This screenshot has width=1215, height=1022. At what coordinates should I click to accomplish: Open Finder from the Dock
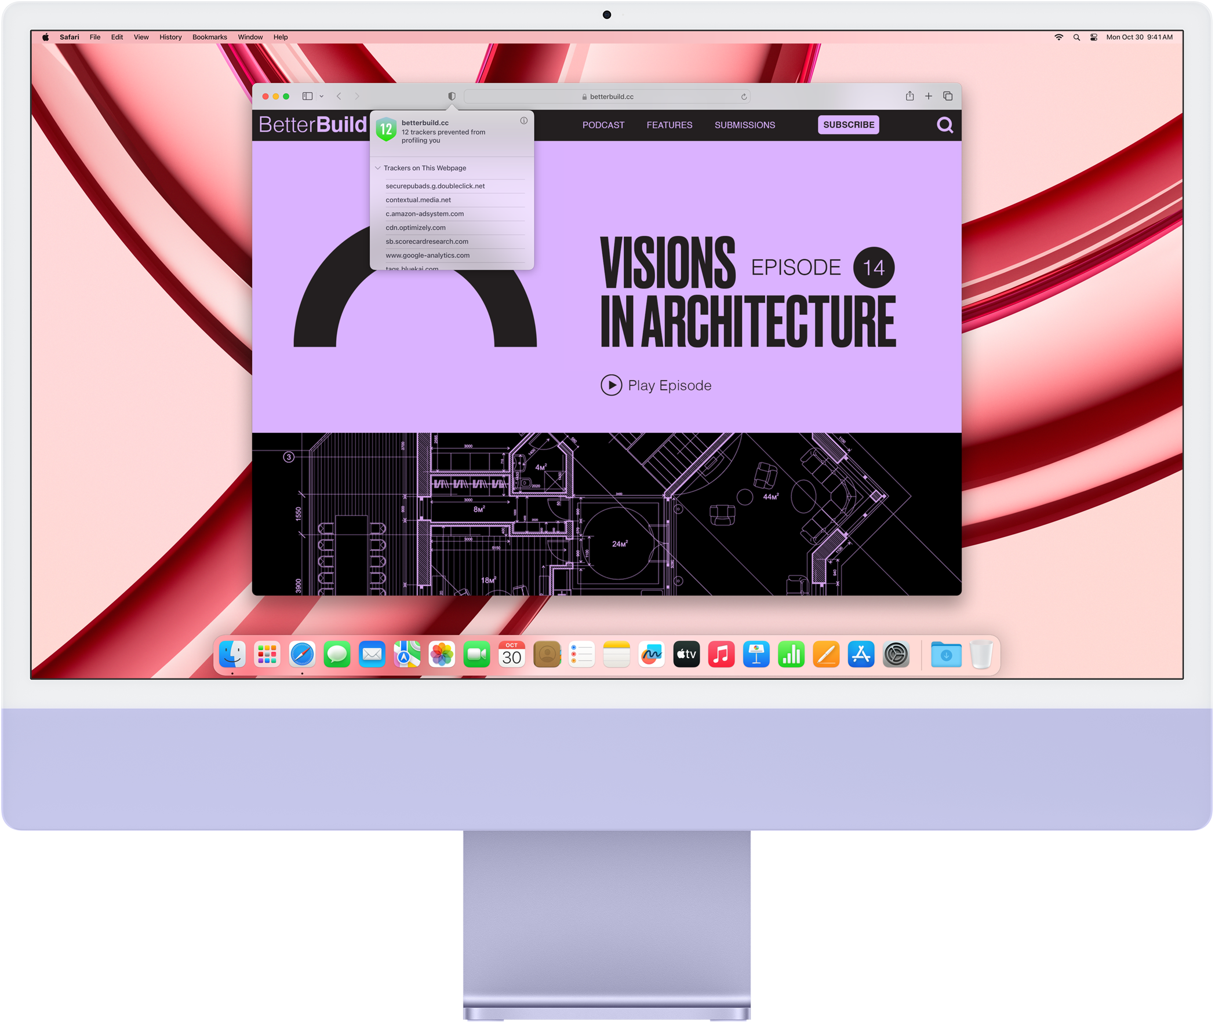click(x=232, y=655)
